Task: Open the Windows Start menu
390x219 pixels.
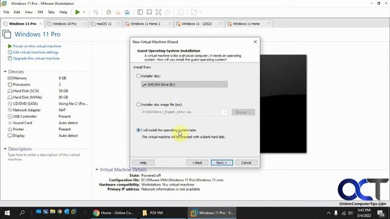Action: pos(7,213)
